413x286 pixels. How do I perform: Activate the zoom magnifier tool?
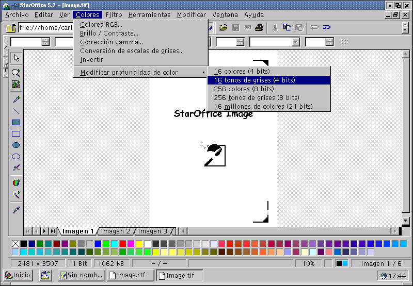pos(16,73)
